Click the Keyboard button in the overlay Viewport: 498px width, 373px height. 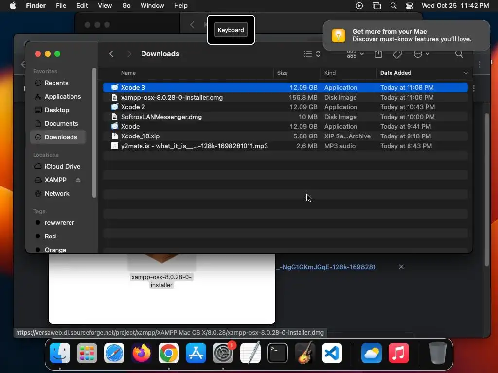click(231, 30)
